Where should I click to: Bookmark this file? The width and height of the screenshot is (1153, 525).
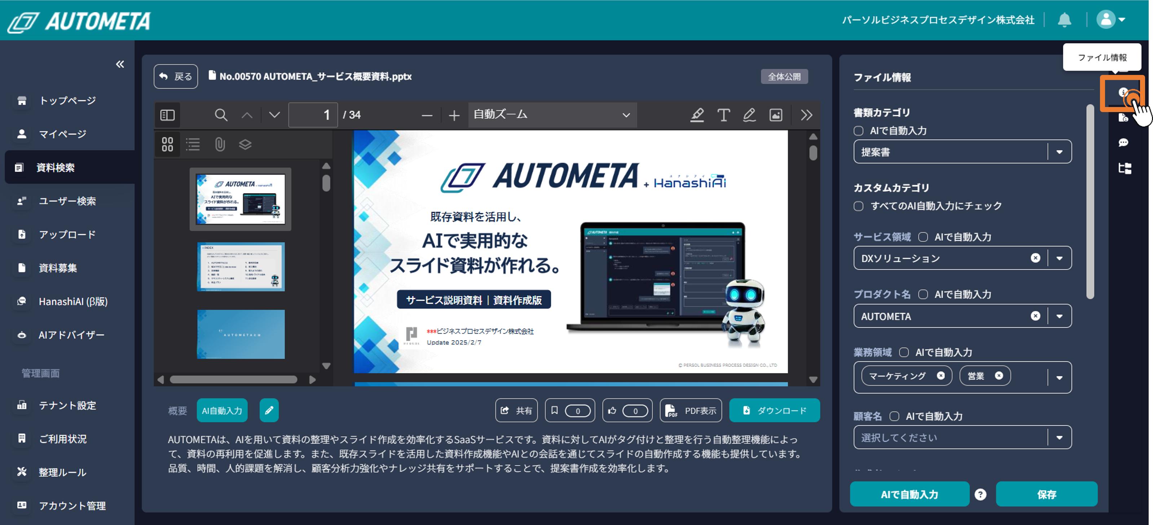(x=570, y=410)
